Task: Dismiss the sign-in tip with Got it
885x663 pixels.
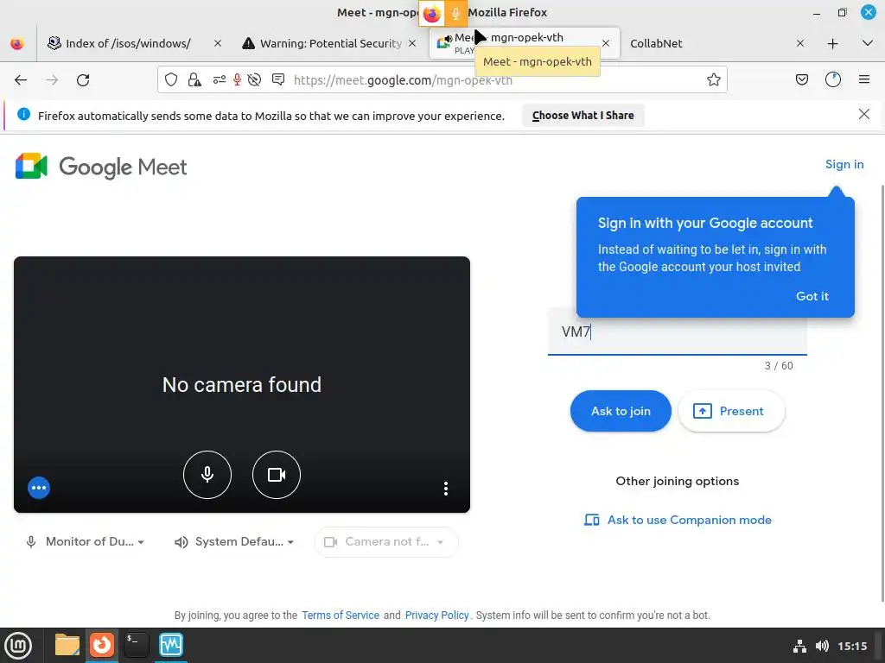Action: (812, 297)
